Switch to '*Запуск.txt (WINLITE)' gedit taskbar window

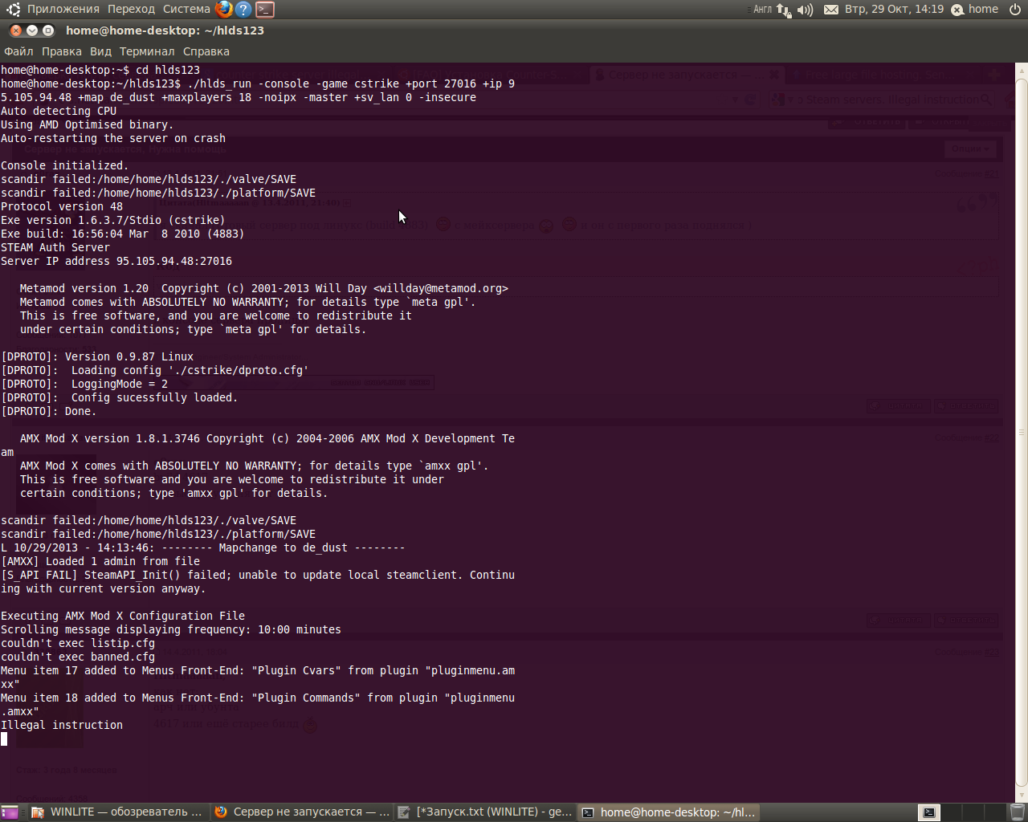point(486,812)
